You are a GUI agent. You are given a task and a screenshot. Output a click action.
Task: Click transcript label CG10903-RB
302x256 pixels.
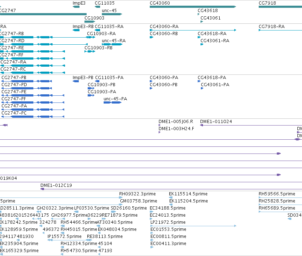coord(98,48)
